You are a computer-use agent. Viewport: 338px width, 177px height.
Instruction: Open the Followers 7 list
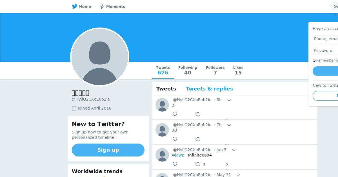tap(215, 71)
